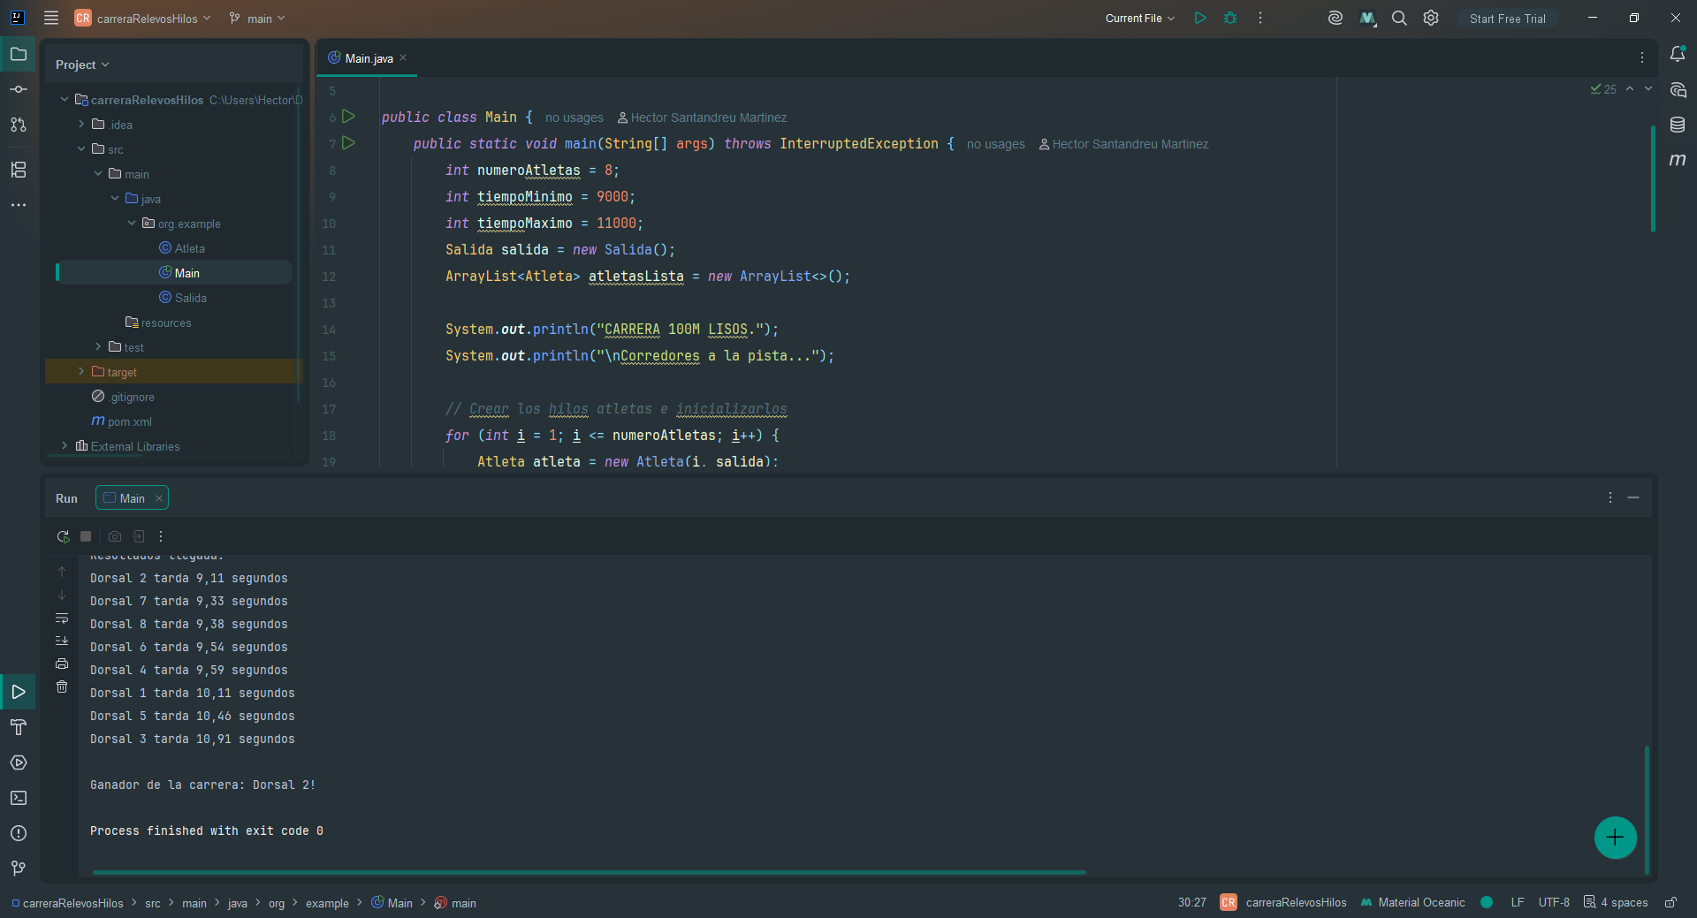Image resolution: width=1697 pixels, height=918 pixels.
Task: Toggle soft-wrap in Run console
Action: (62, 618)
